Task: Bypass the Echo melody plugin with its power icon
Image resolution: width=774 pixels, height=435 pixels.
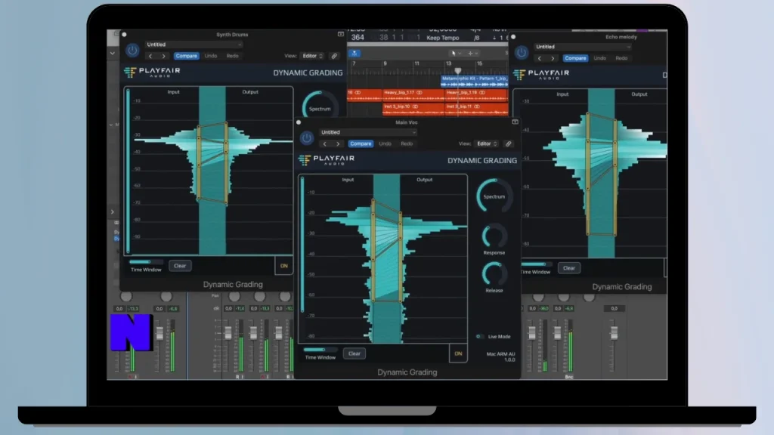Action: point(522,52)
